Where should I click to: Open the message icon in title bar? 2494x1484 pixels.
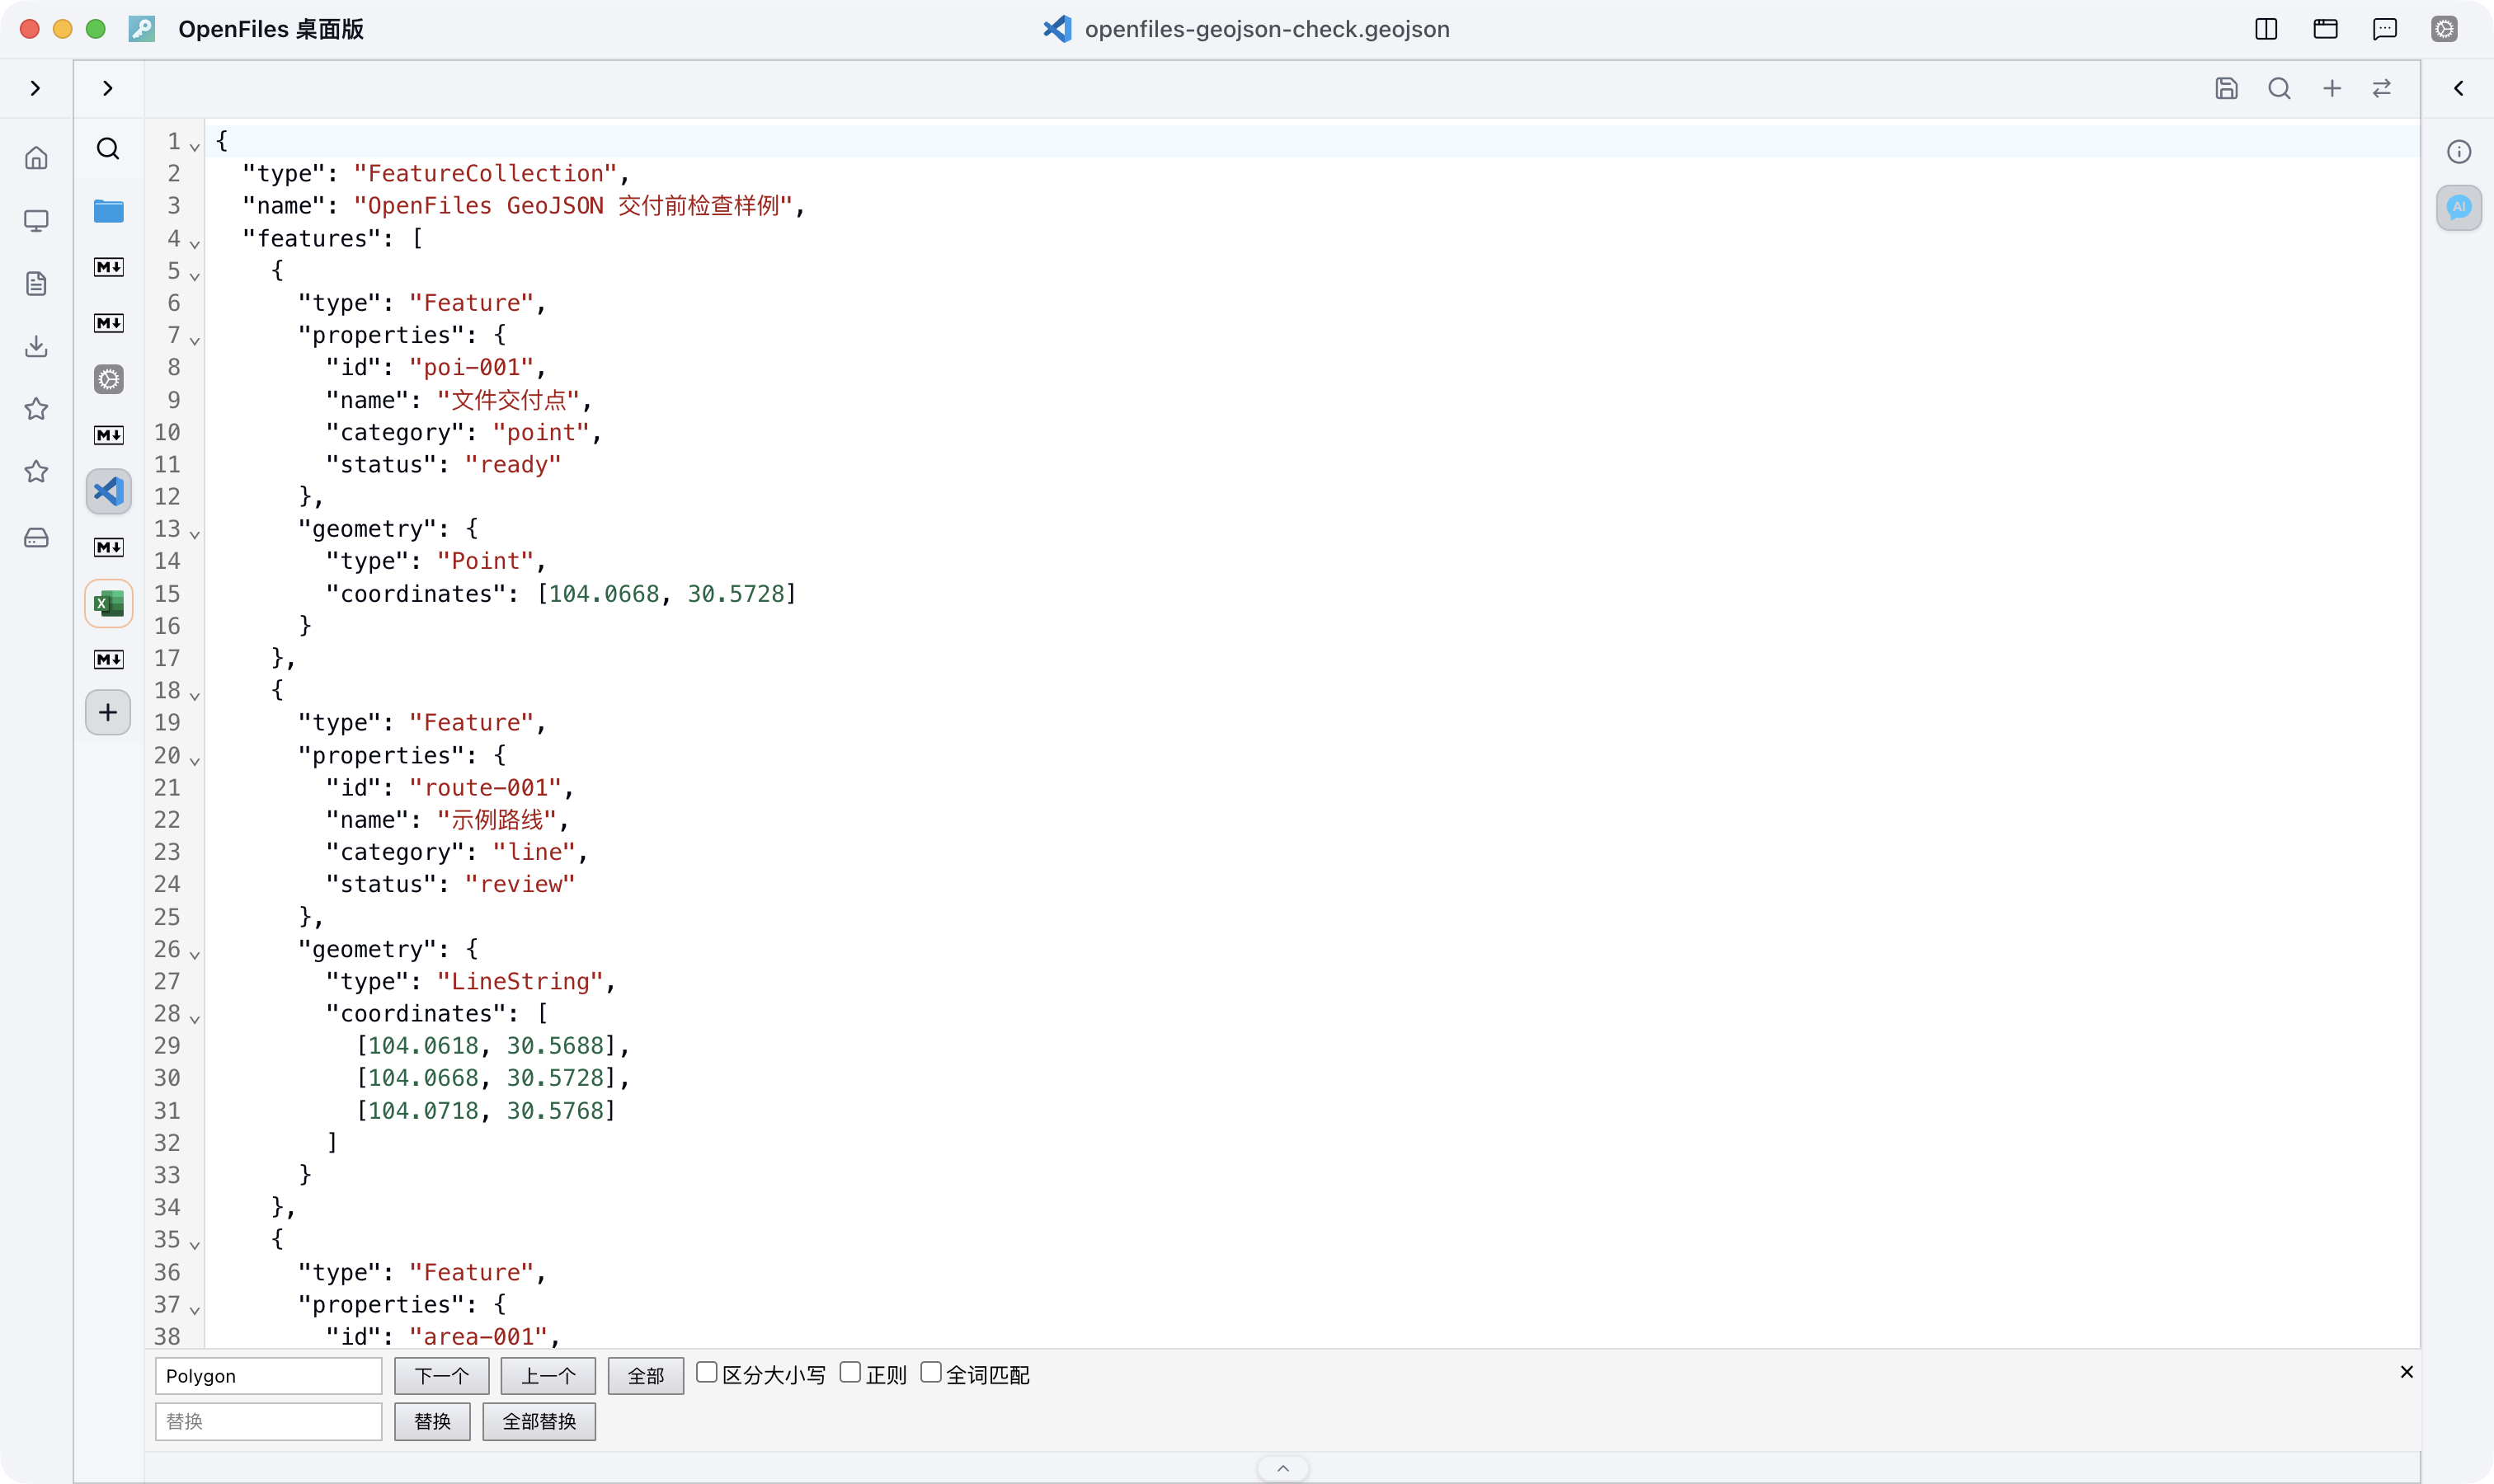click(2385, 29)
